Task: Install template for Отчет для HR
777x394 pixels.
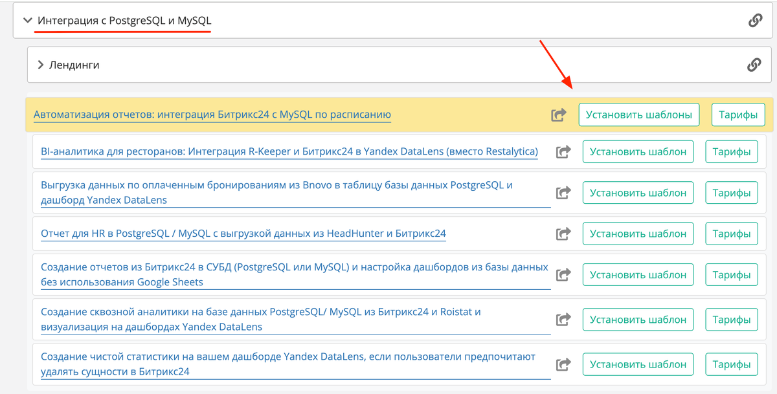Action: (x=638, y=234)
